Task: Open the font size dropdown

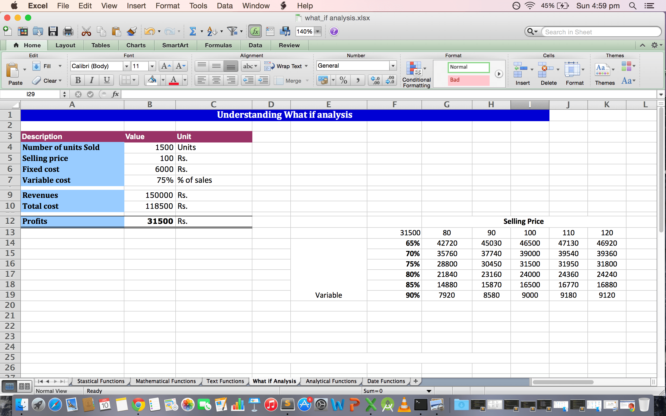Action: pyautogui.click(x=152, y=66)
